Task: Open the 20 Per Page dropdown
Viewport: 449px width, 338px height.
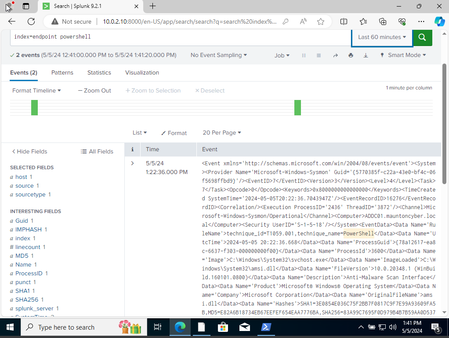Action: 221,132
